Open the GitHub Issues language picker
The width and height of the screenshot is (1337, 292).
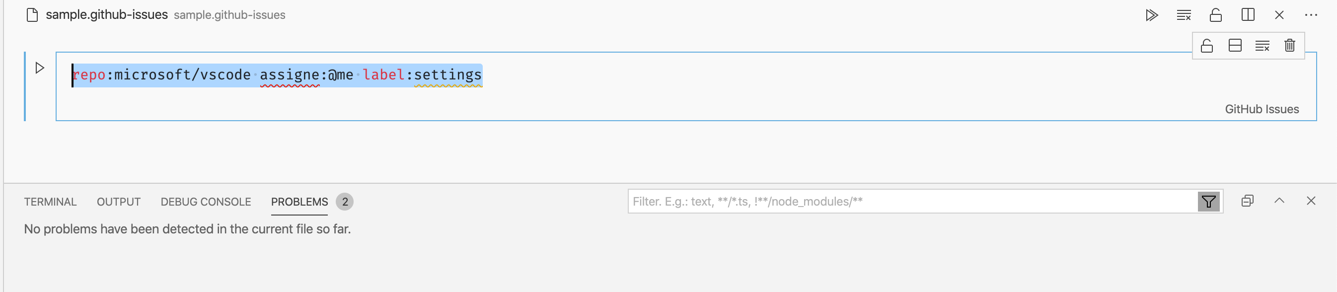pyautogui.click(x=1263, y=109)
